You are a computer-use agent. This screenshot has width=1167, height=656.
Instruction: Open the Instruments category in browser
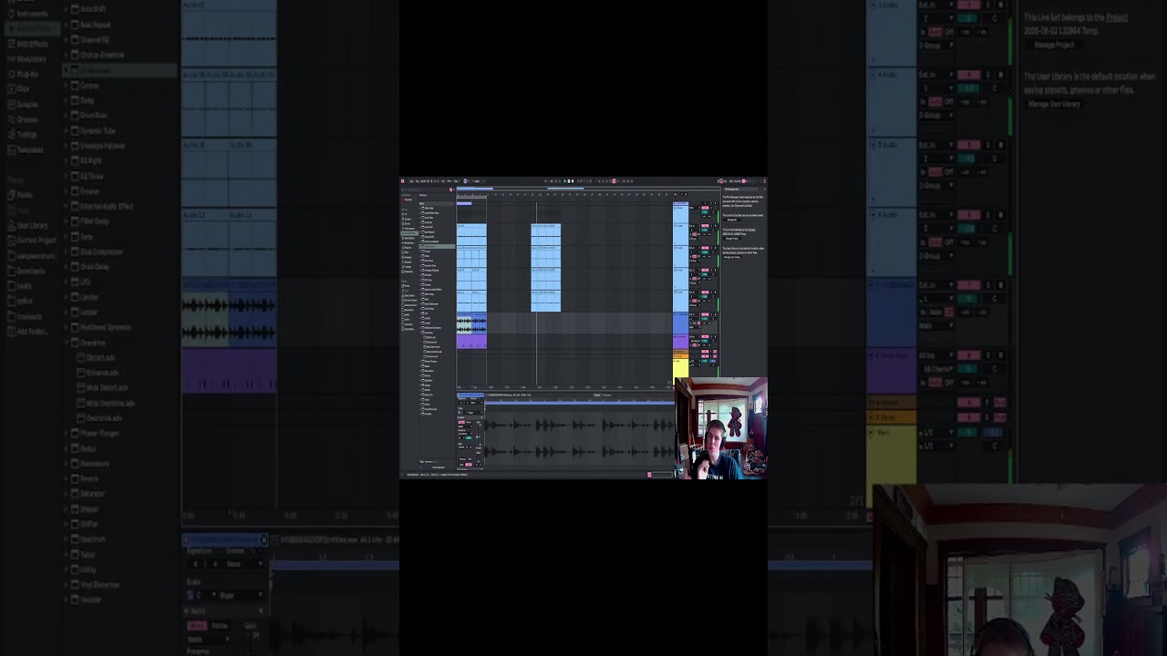click(409, 229)
